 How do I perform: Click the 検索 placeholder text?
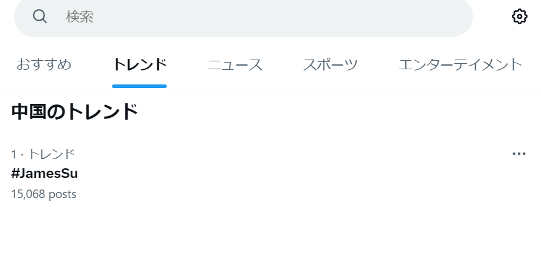(80, 16)
